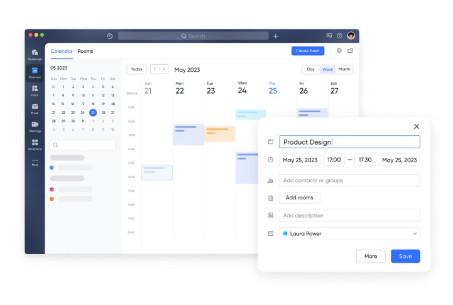Switch to Month view
The width and height of the screenshot is (453, 305).
[344, 69]
